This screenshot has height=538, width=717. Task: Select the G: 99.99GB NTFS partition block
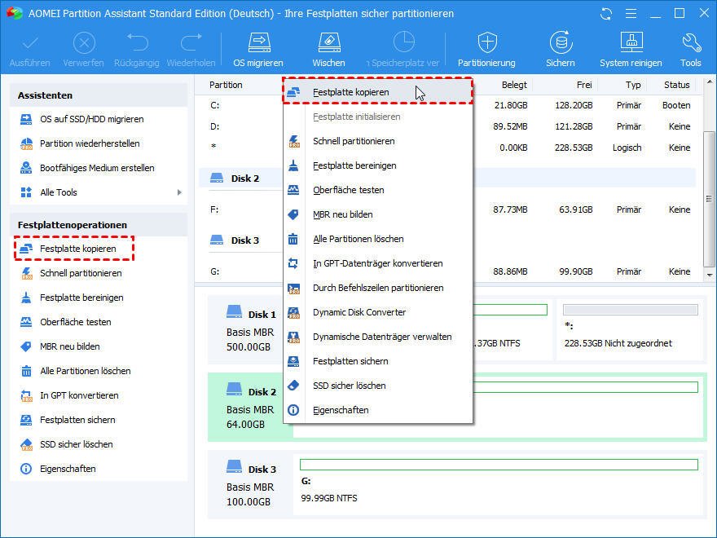point(499,484)
